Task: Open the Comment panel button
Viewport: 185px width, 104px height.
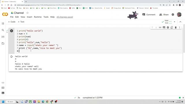Action: point(149,14)
